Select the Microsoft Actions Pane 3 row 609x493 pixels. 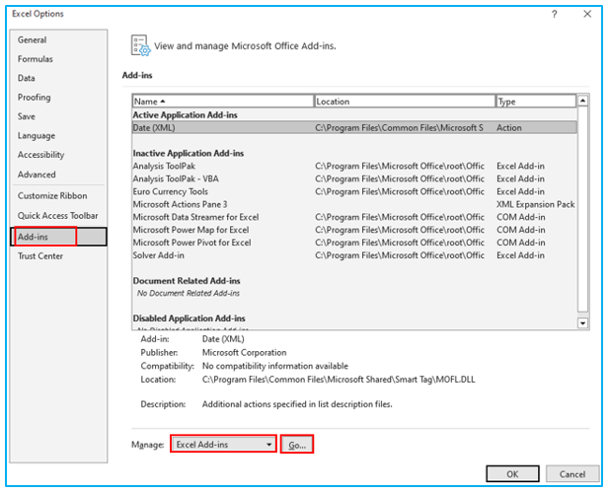354,204
